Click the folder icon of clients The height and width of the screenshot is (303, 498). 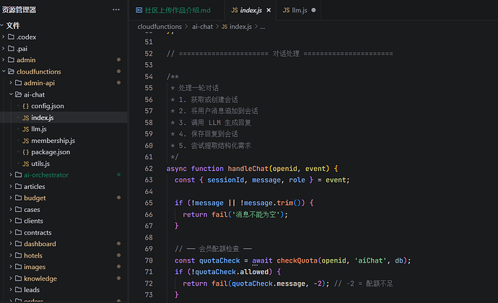click(x=19, y=221)
